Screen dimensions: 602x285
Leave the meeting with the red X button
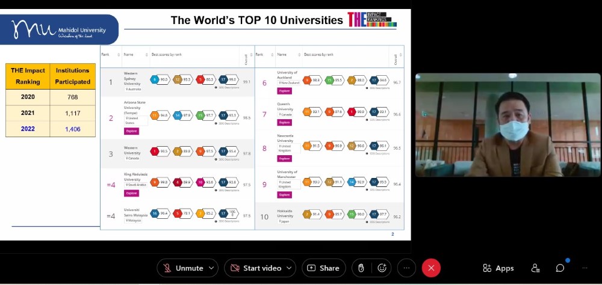(x=431, y=268)
